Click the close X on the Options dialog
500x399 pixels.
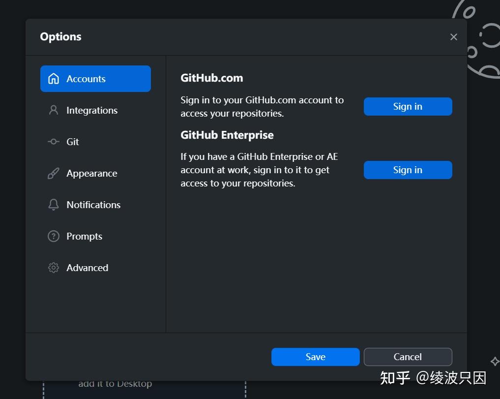(453, 36)
